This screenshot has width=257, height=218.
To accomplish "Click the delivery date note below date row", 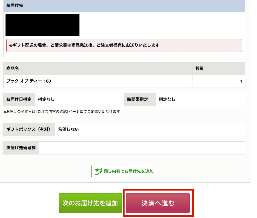I will pyautogui.click(x=62, y=112).
